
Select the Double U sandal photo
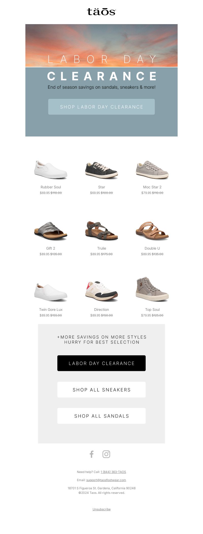click(152, 231)
